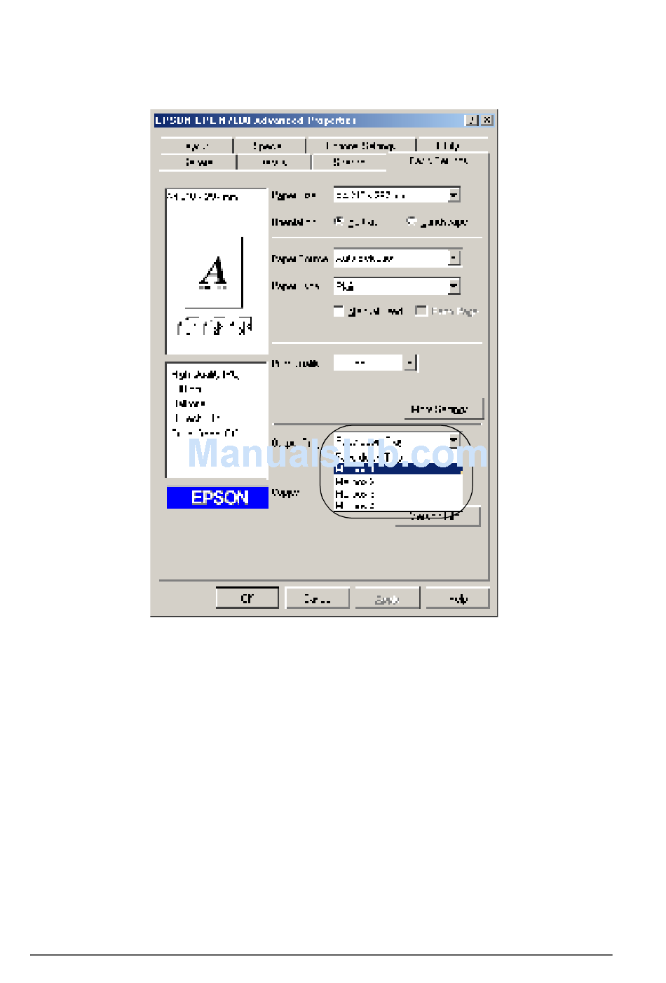This screenshot has width=666, height=983.
Task: Expand the Paper Source dropdown
Action: [x=454, y=258]
